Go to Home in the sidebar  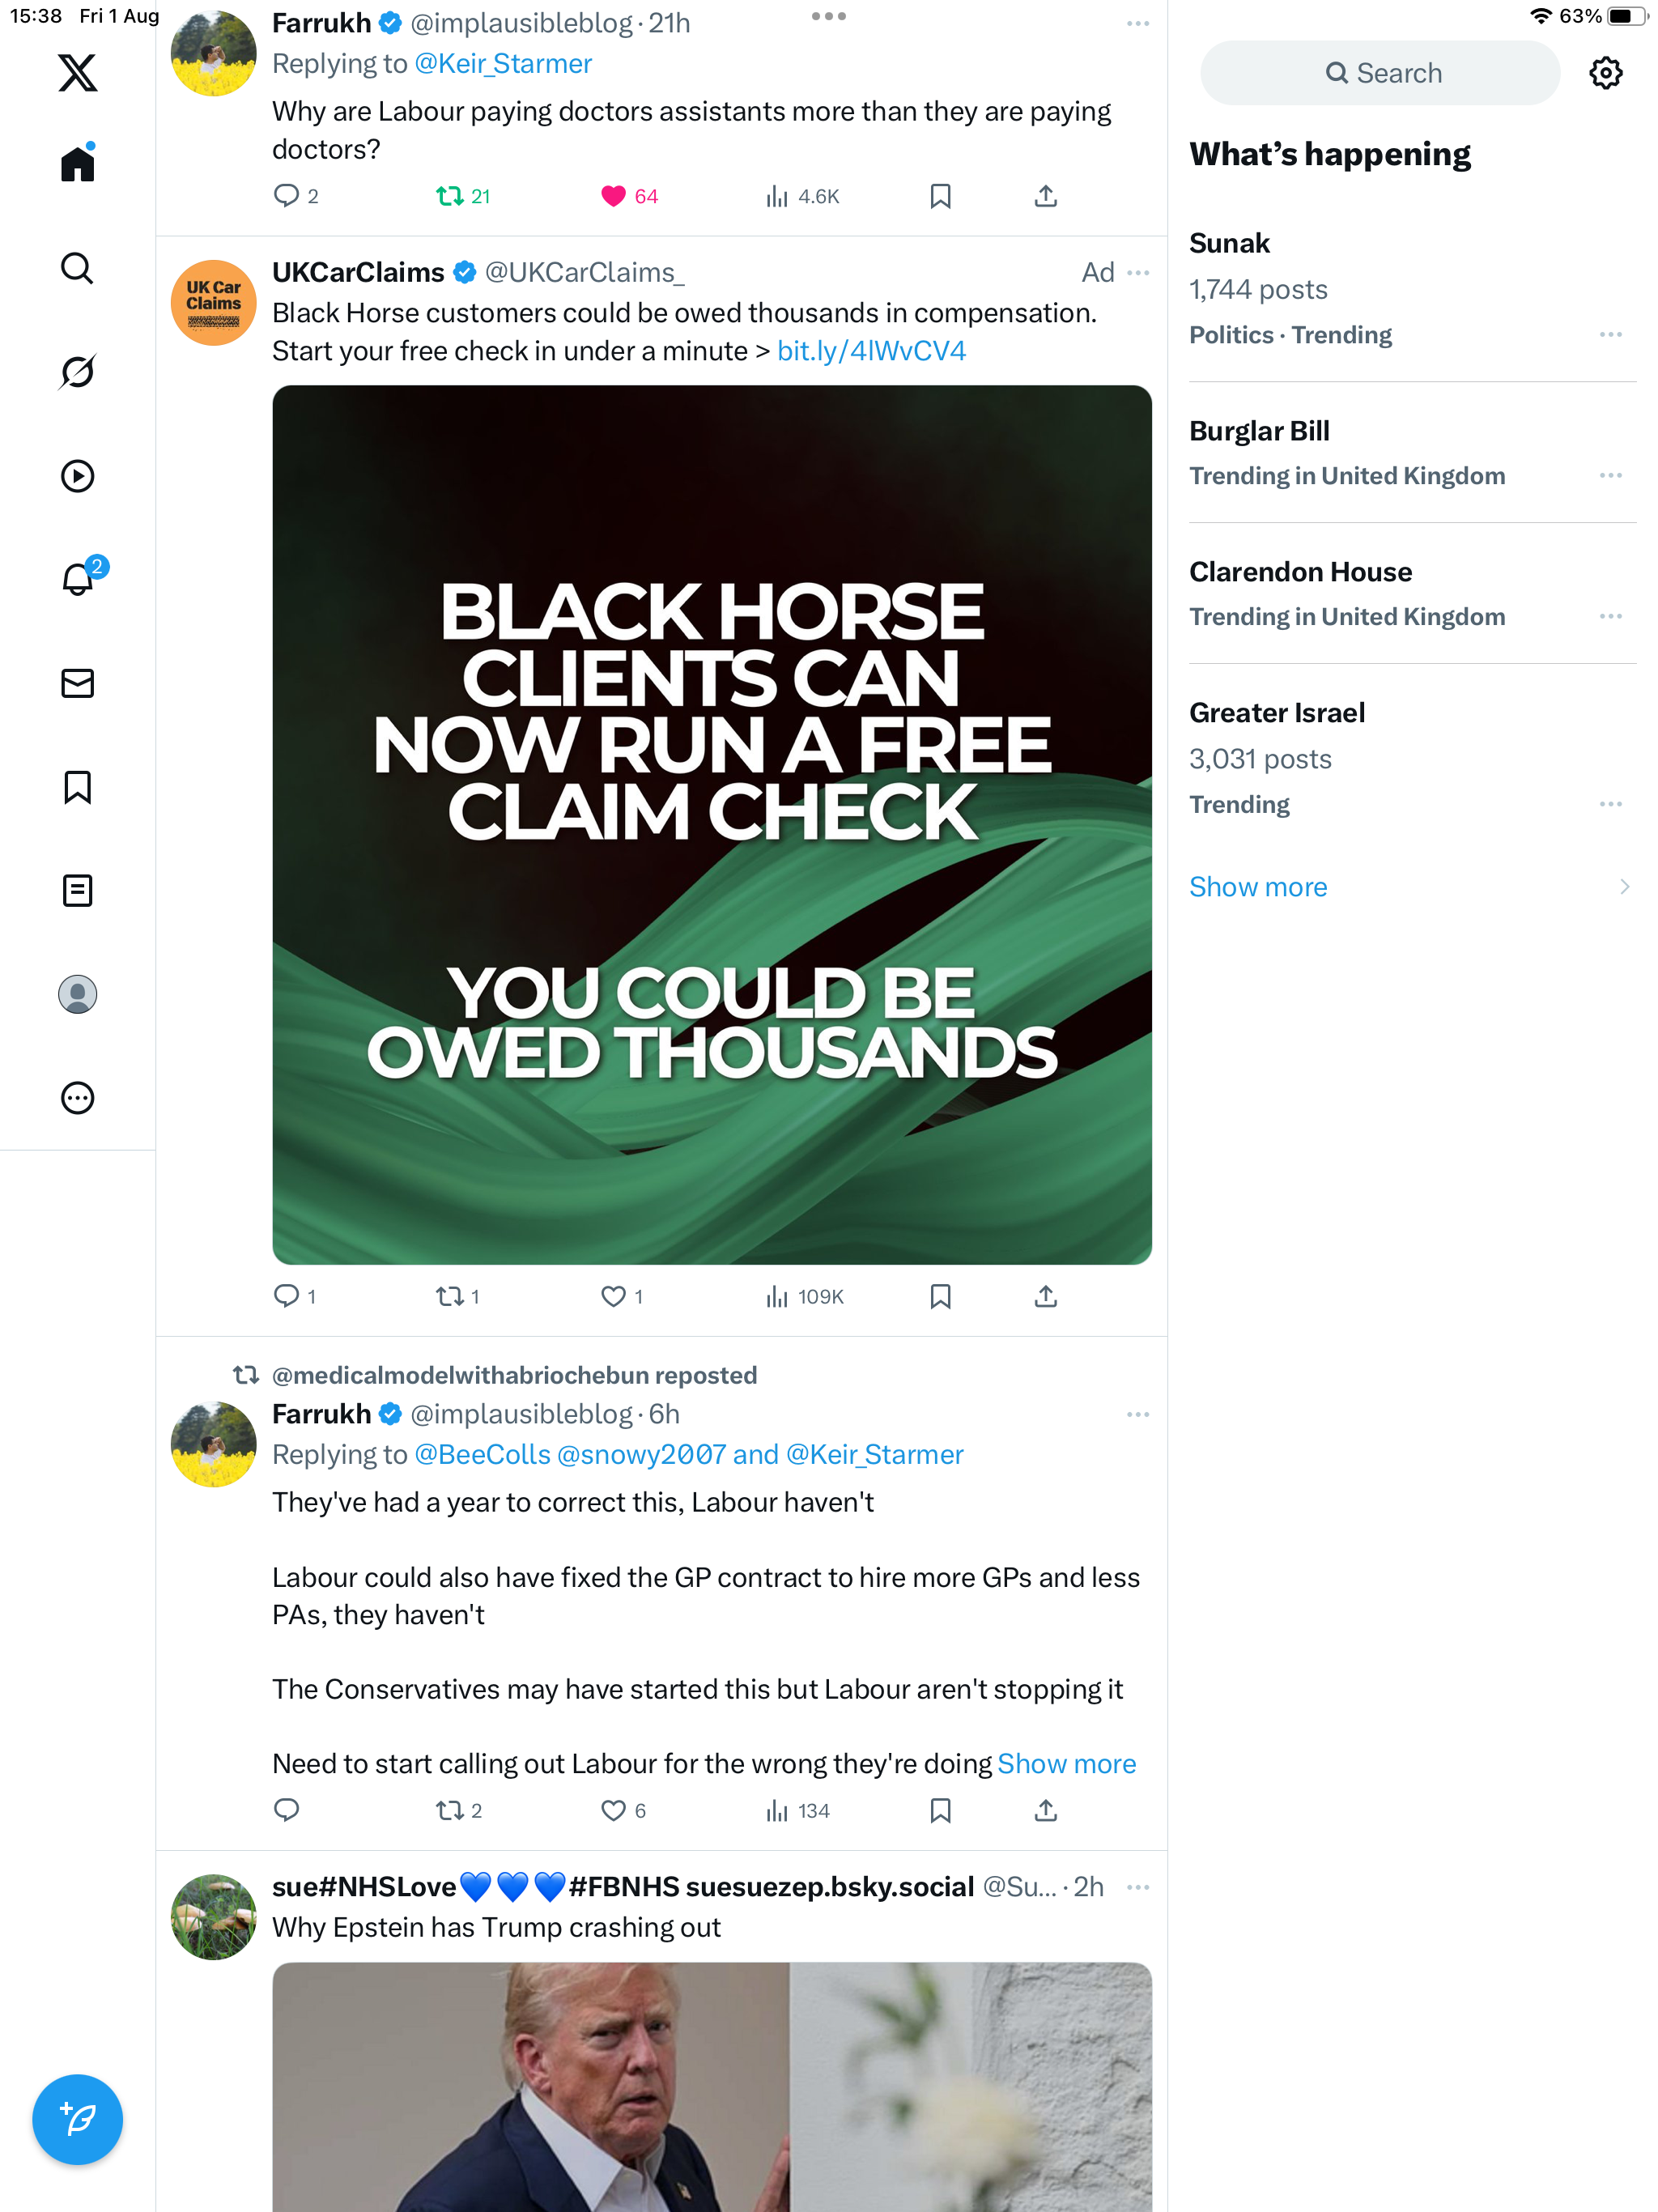pos(77,164)
